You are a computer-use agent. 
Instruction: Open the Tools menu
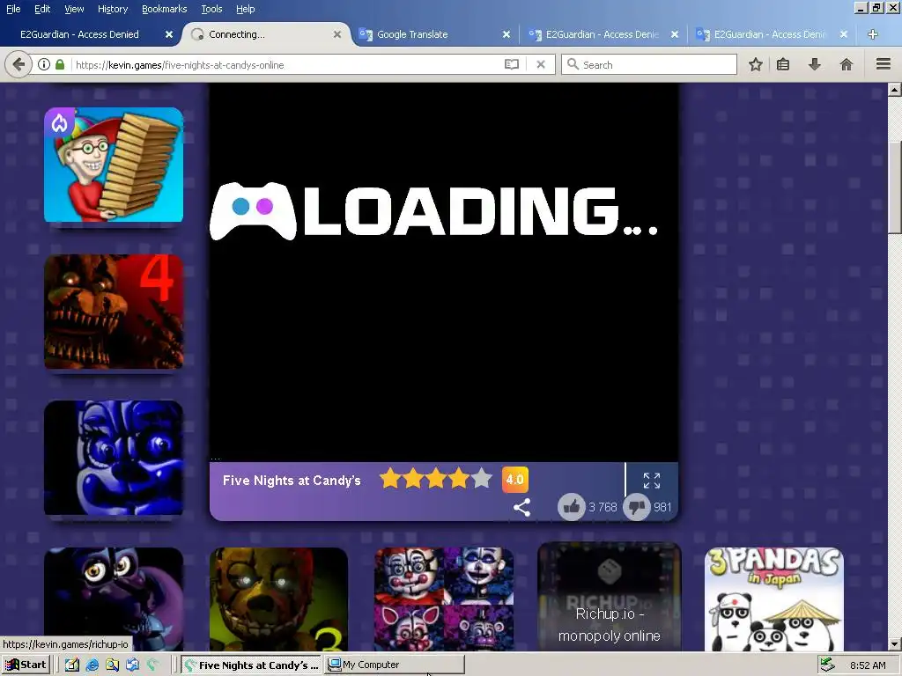[x=211, y=9]
